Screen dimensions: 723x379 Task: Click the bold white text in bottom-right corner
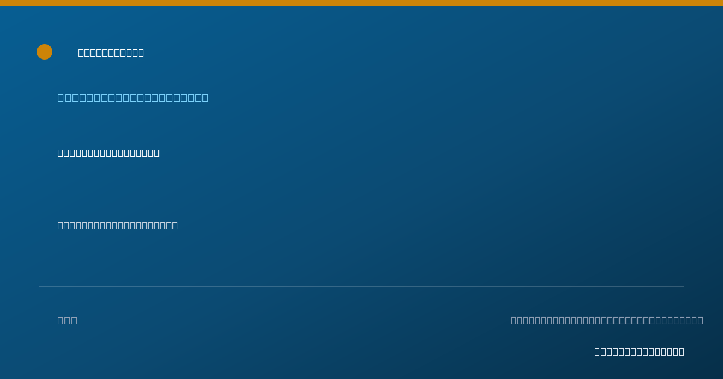point(639,351)
